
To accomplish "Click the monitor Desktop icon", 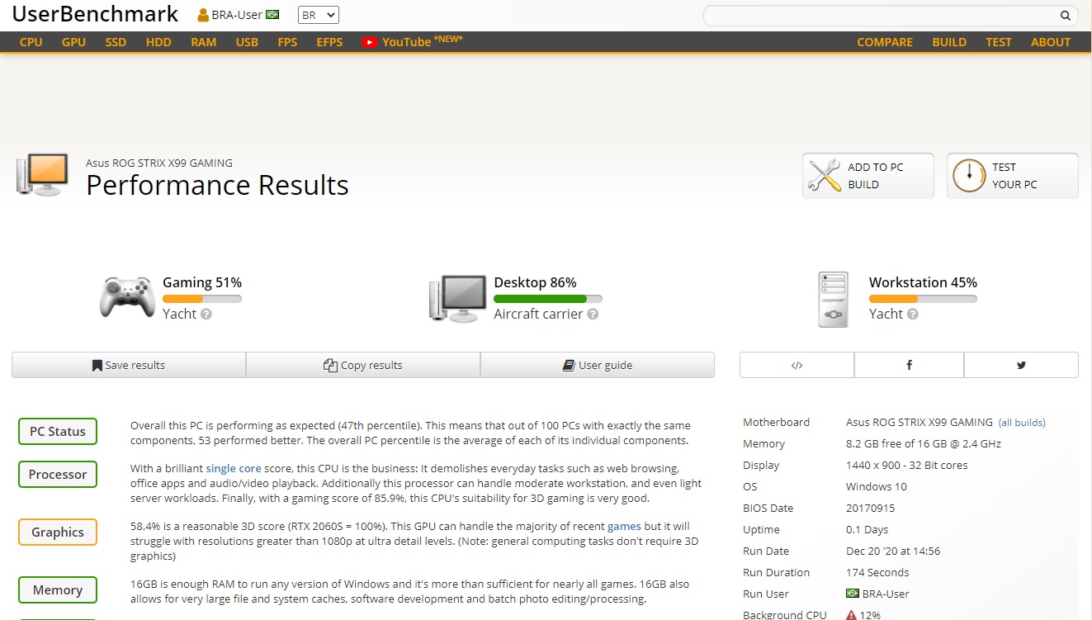I will (456, 298).
